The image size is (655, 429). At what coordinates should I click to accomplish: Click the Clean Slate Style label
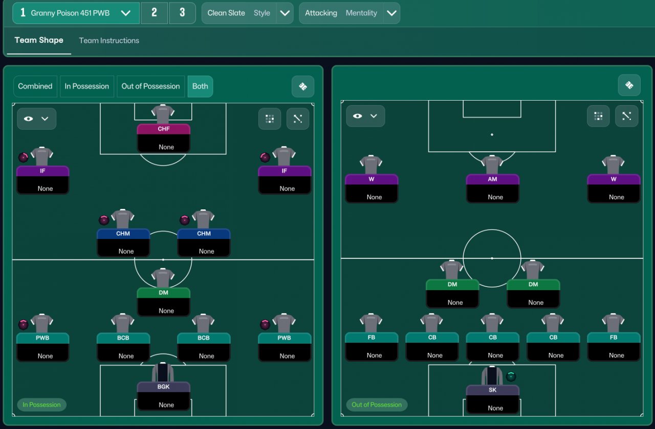(x=239, y=13)
